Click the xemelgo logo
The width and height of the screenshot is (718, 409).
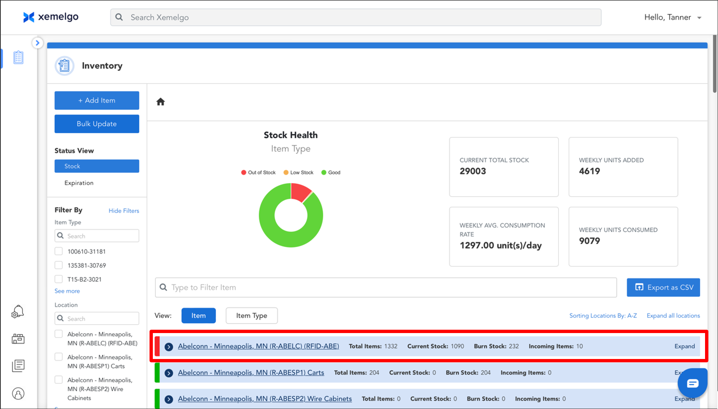[x=51, y=17]
